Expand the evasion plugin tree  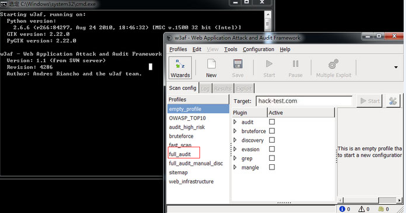point(235,149)
